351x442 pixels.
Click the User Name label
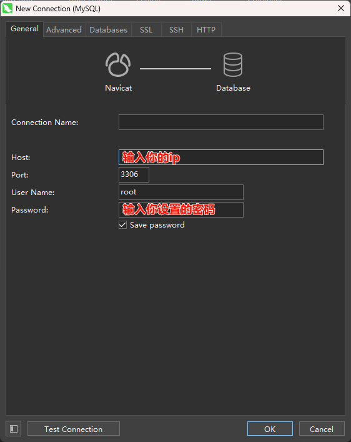33,193
